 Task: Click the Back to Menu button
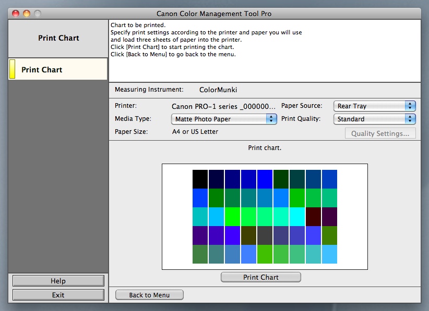(149, 295)
